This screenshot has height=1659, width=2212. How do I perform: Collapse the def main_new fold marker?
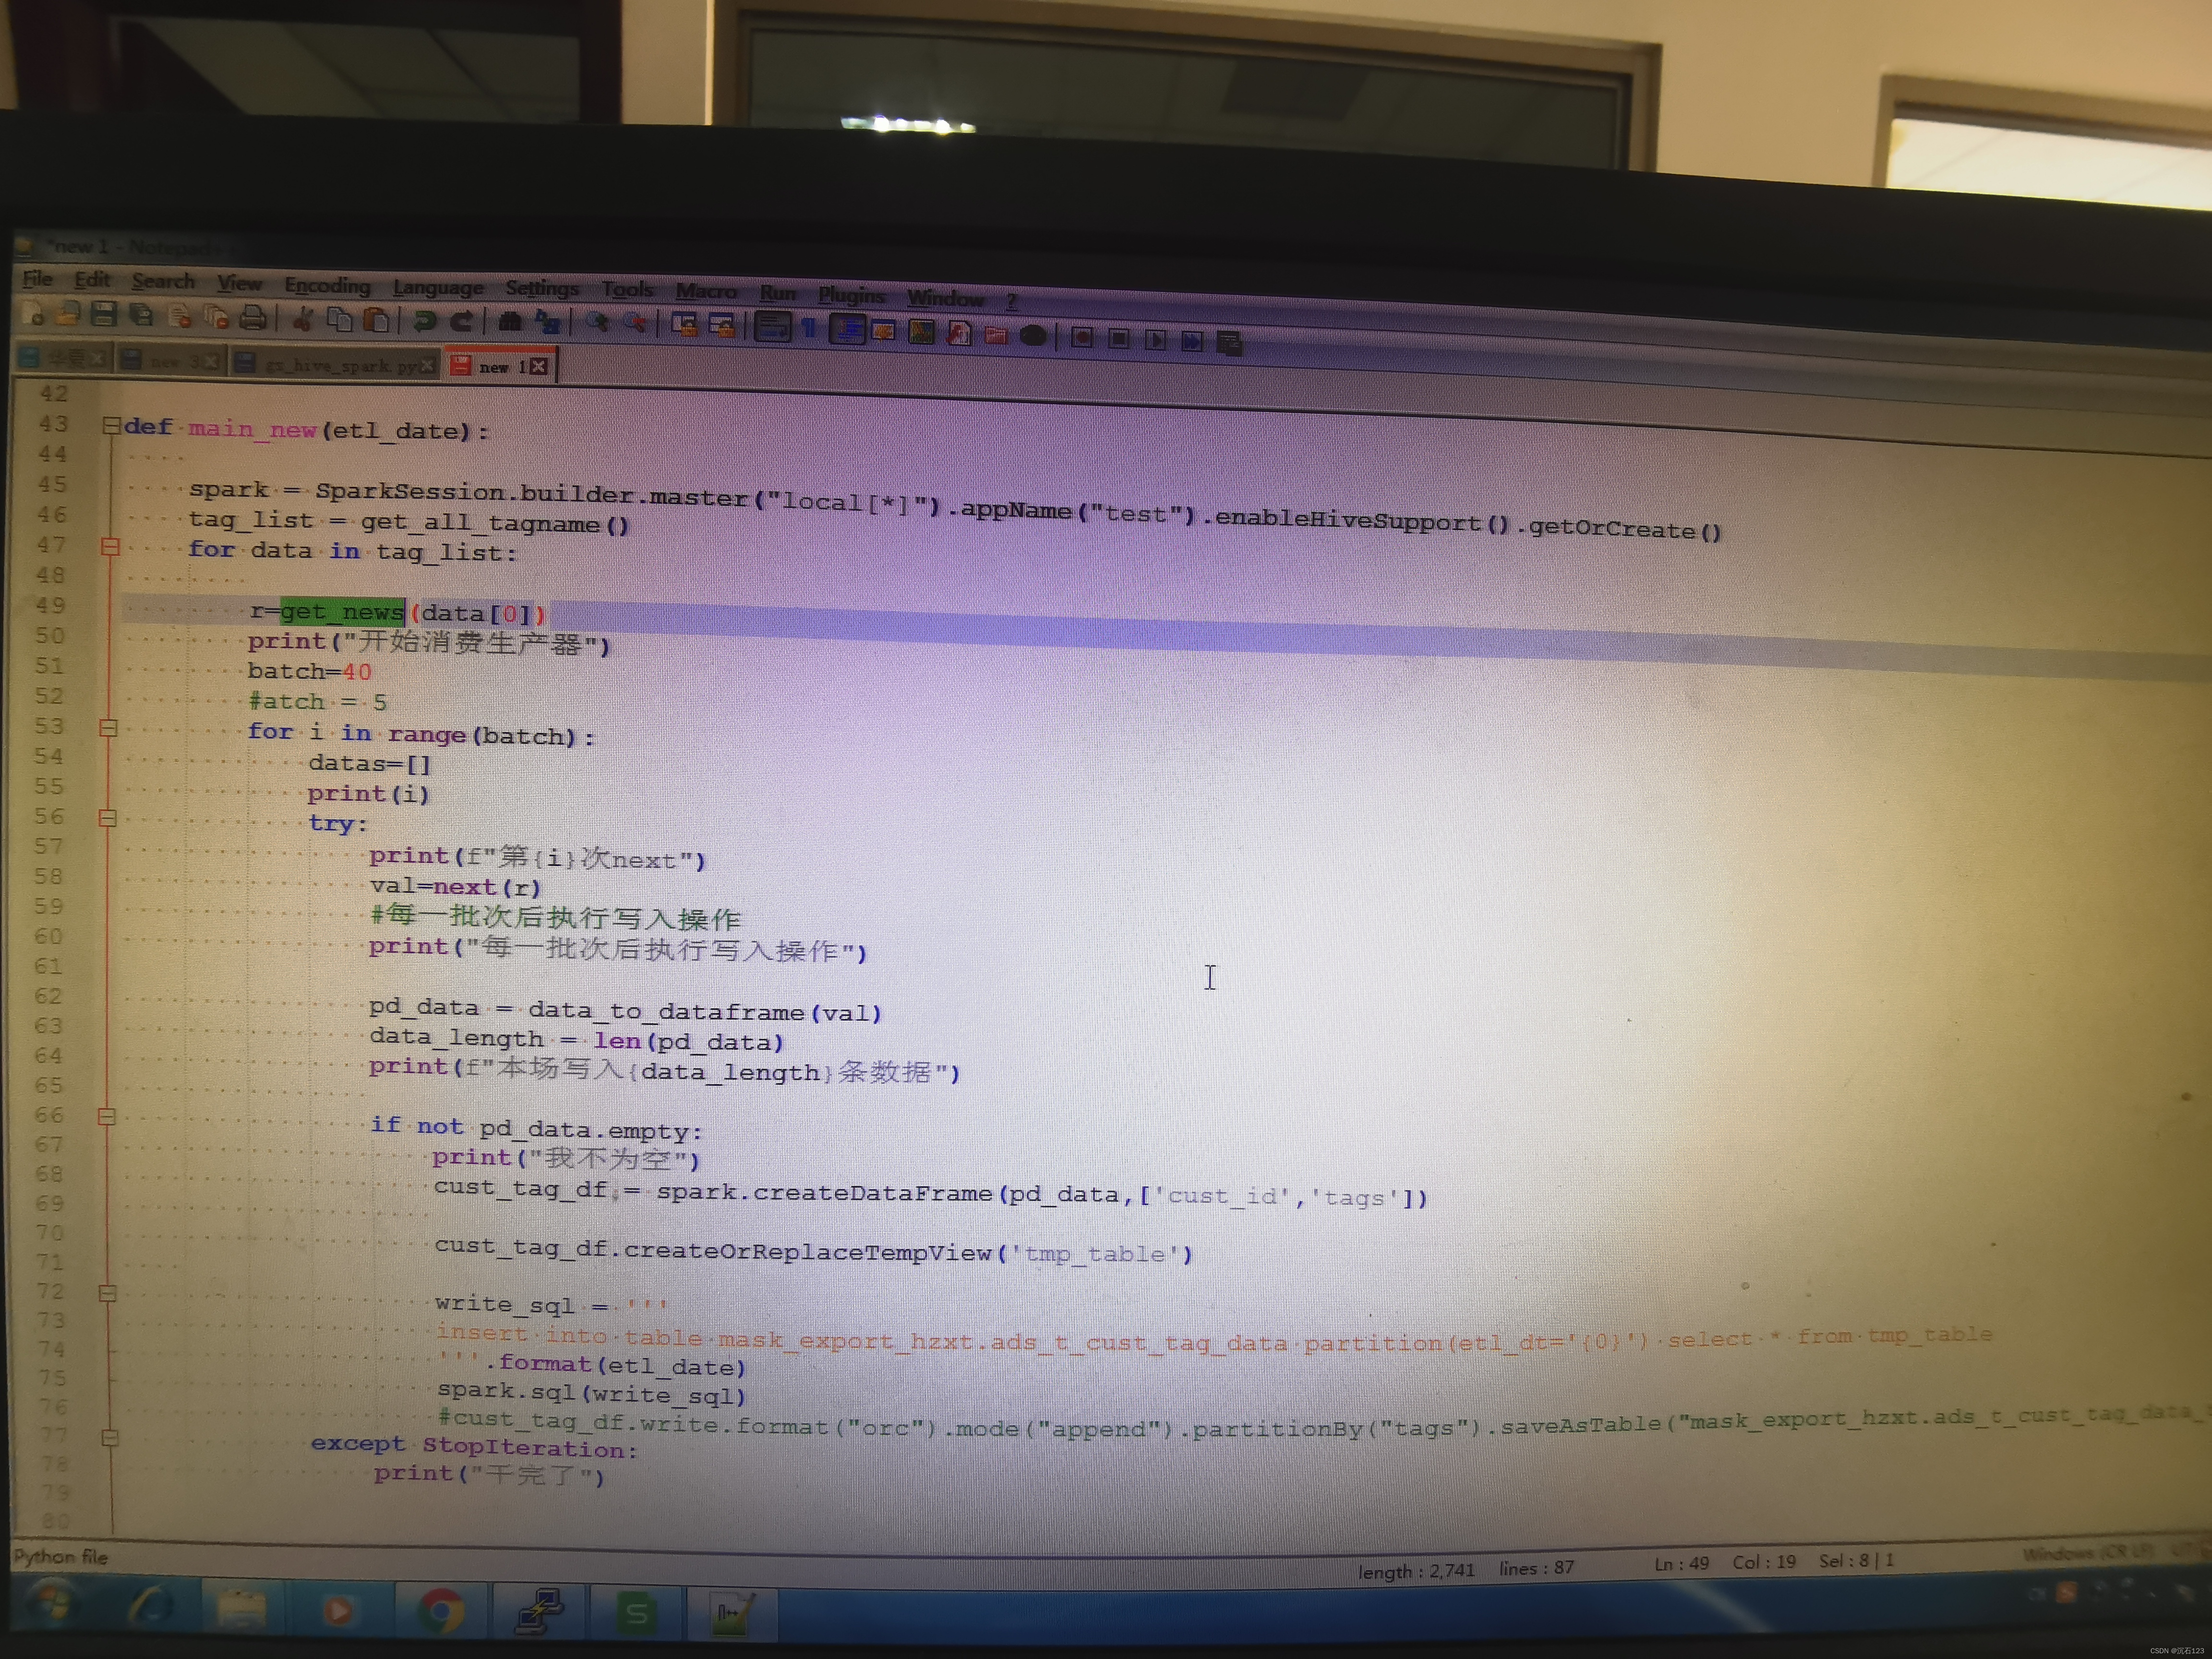(x=112, y=425)
